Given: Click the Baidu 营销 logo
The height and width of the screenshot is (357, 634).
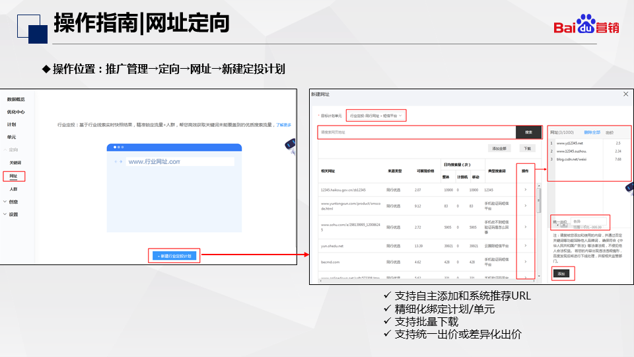Looking at the screenshot, I should click(x=586, y=24).
